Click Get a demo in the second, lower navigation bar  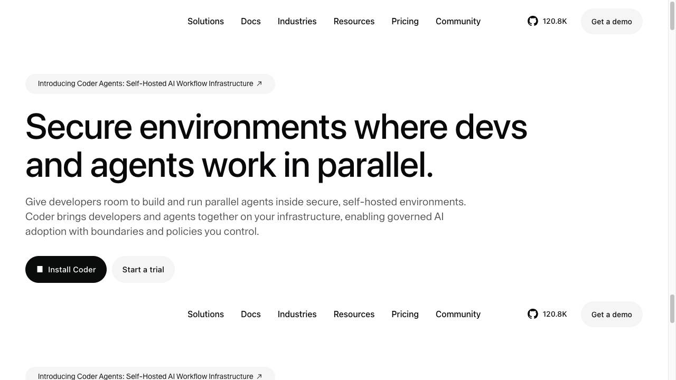click(x=612, y=315)
